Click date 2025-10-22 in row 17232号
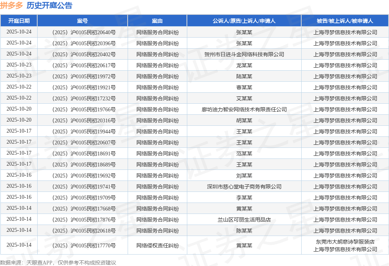 tap(19, 98)
